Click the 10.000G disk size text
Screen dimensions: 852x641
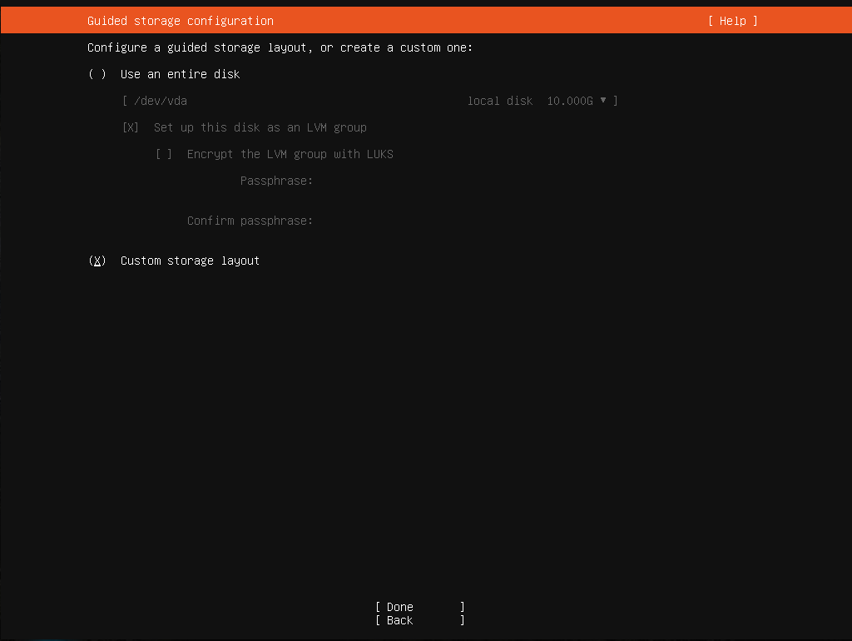[x=570, y=101]
